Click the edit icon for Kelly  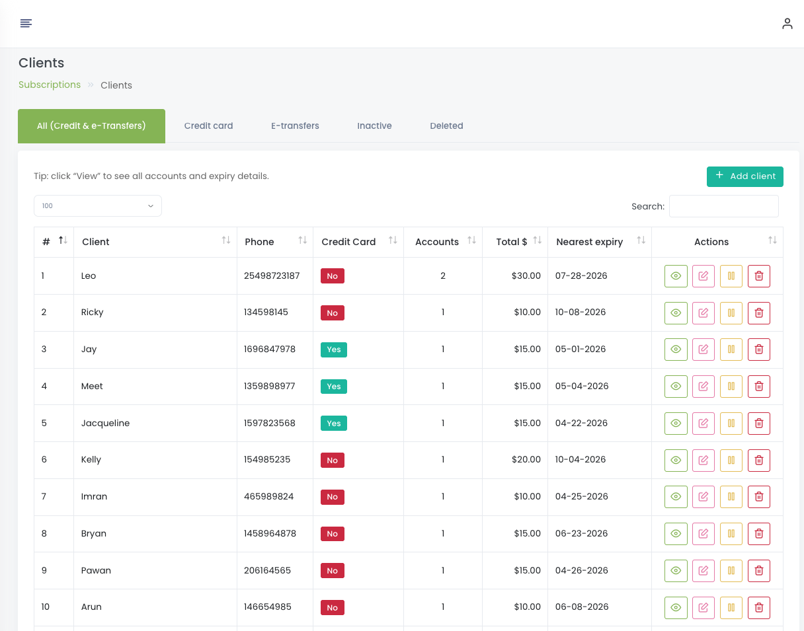[703, 460]
